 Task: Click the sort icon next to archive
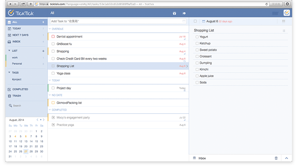(x=184, y=13)
